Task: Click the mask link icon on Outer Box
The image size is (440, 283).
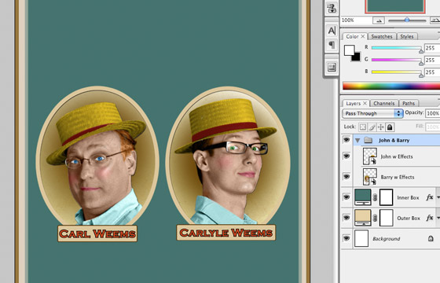Action: [x=375, y=219]
